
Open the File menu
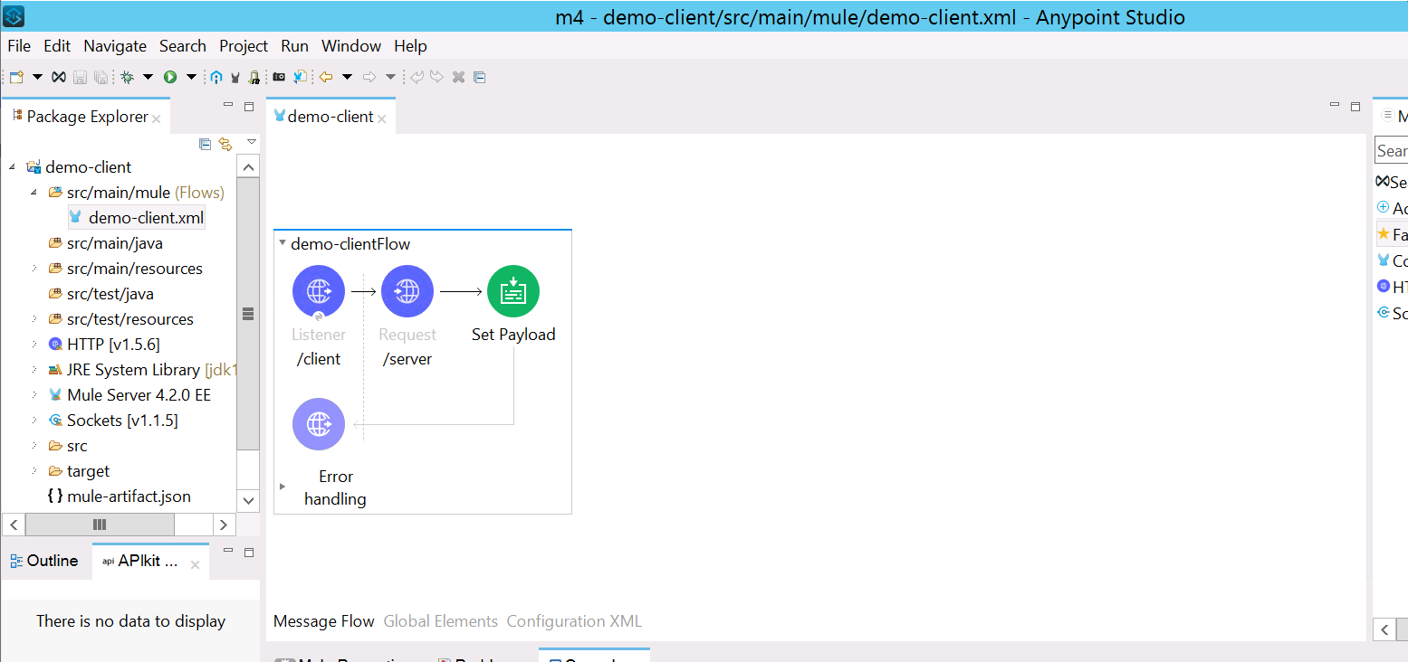pos(19,46)
